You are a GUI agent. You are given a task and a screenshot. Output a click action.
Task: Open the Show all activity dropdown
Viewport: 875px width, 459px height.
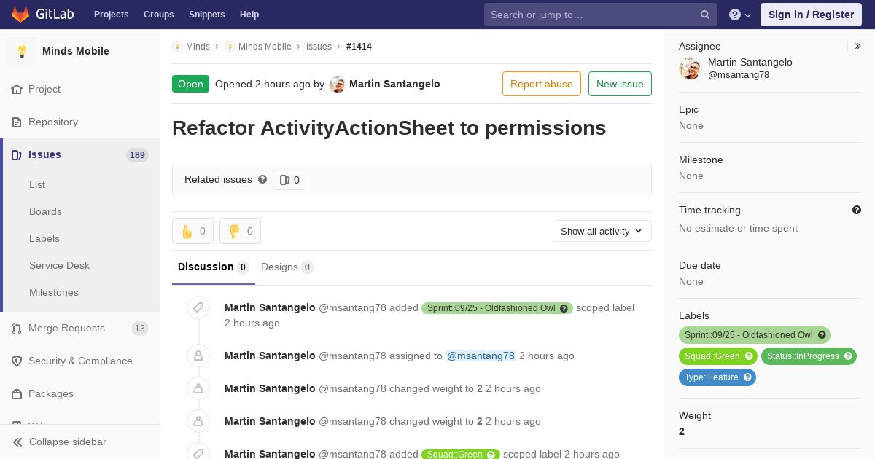(602, 231)
